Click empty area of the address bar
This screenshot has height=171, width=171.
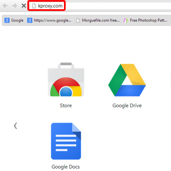coord(117,6)
